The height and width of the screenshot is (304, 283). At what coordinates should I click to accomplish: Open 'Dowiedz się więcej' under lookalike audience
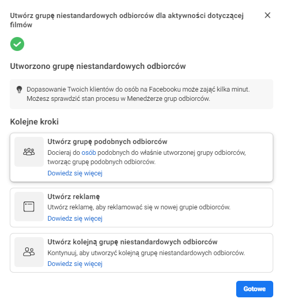point(75,173)
